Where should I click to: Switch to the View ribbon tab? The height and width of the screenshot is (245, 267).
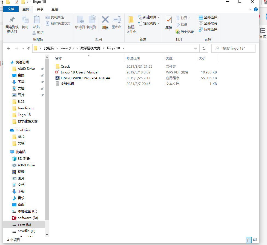pos(55,9)
